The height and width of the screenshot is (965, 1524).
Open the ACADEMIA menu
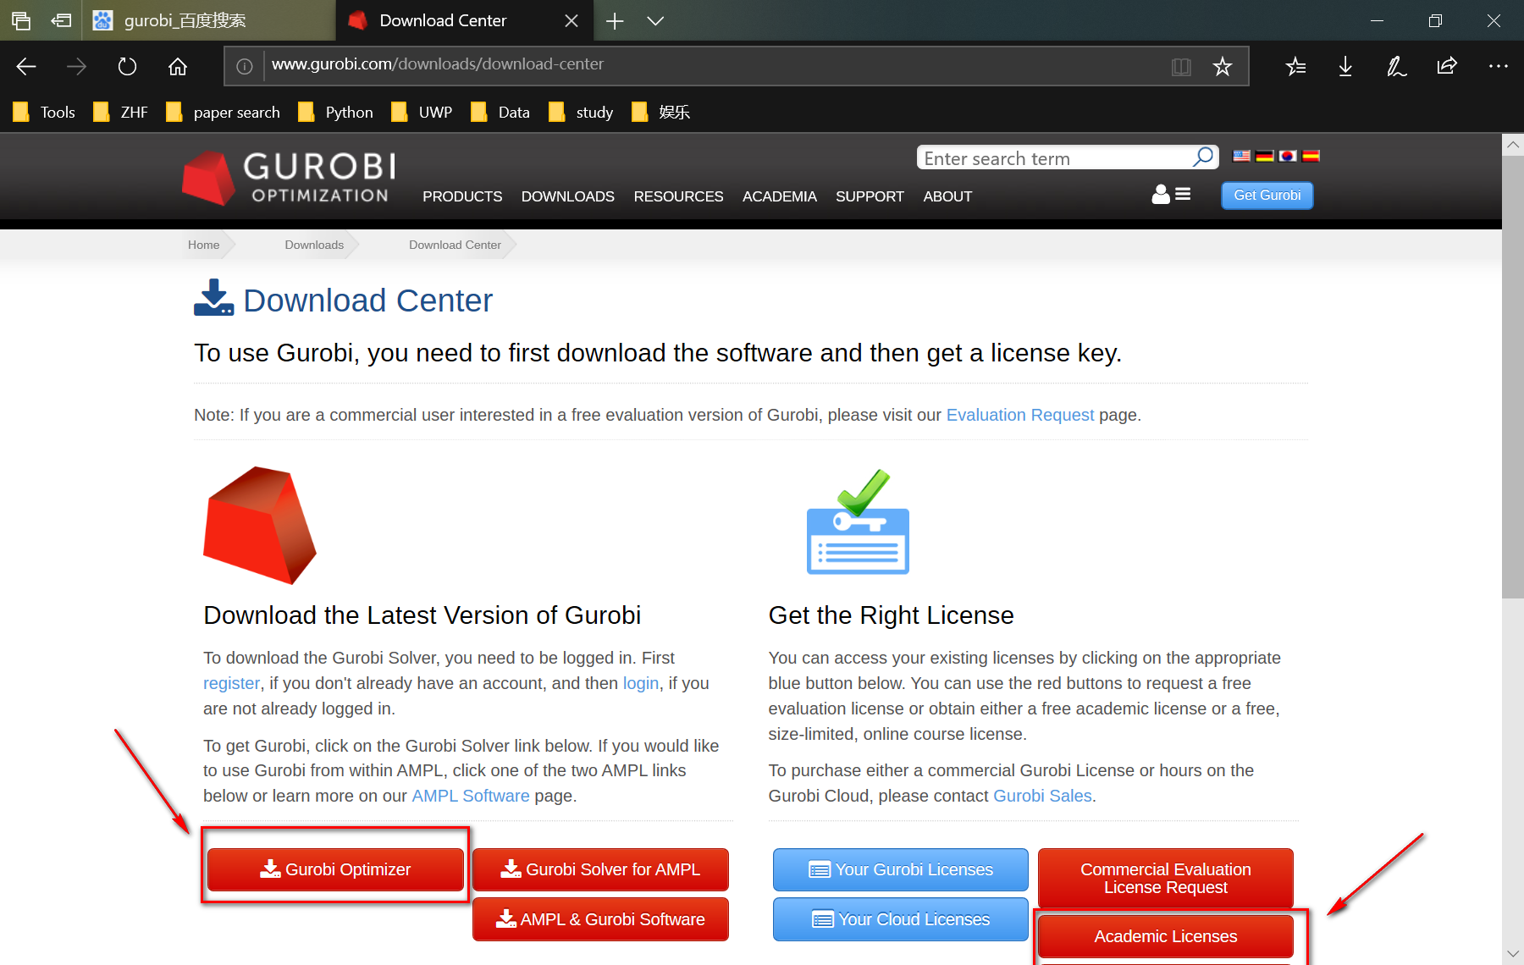780,196
